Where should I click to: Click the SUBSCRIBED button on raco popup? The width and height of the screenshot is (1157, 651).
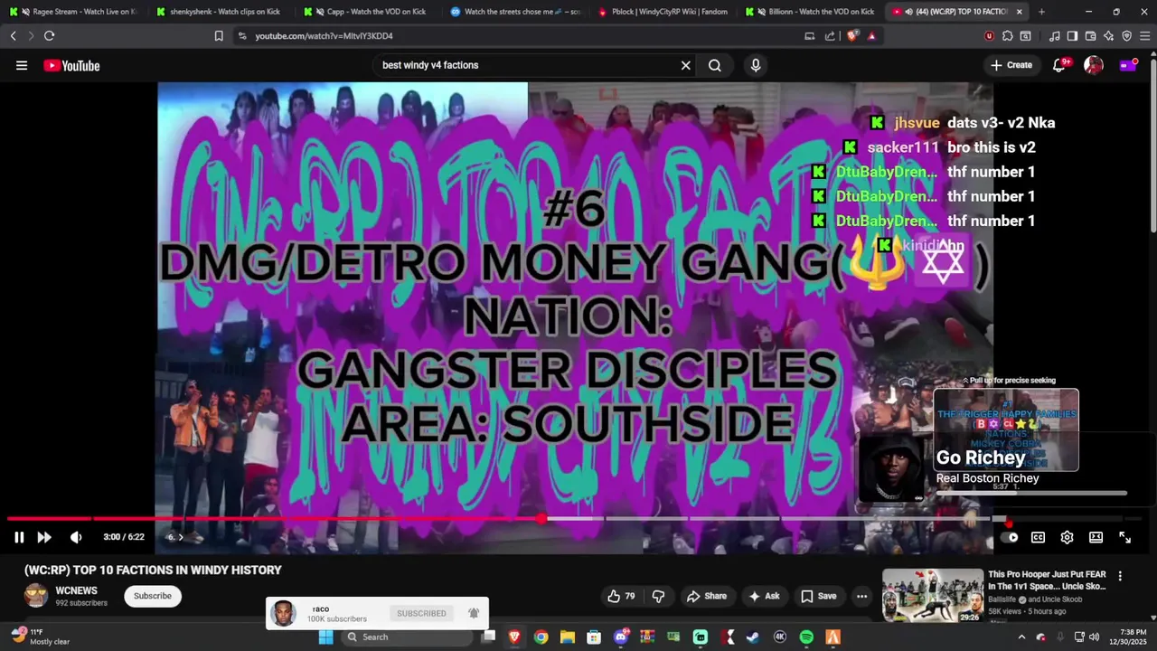tap(421, 613)
